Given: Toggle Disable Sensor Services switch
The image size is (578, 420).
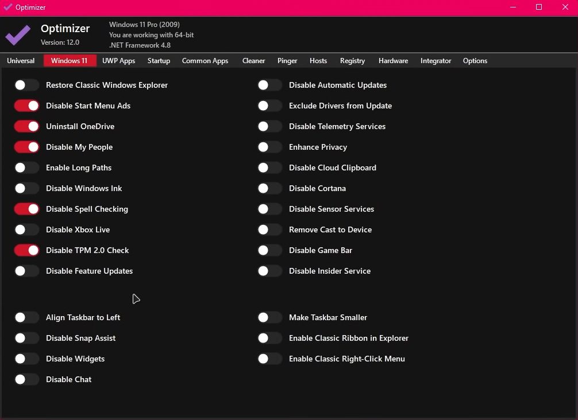Looking at the screenshot, I should point(270,209).
